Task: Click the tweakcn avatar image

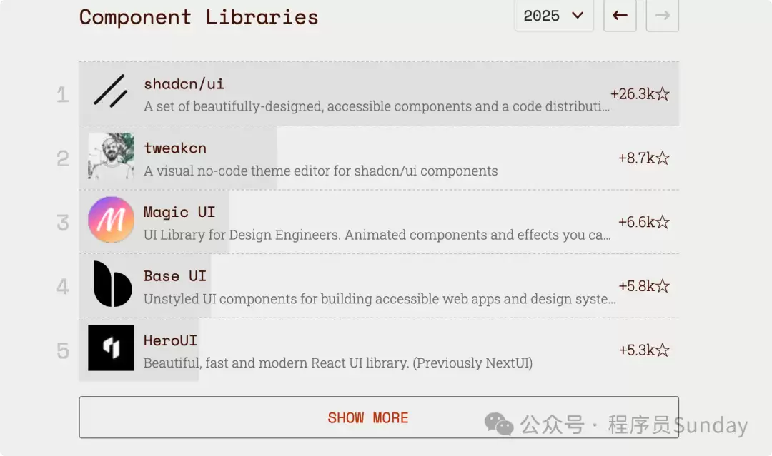Action: coord(111,158)
